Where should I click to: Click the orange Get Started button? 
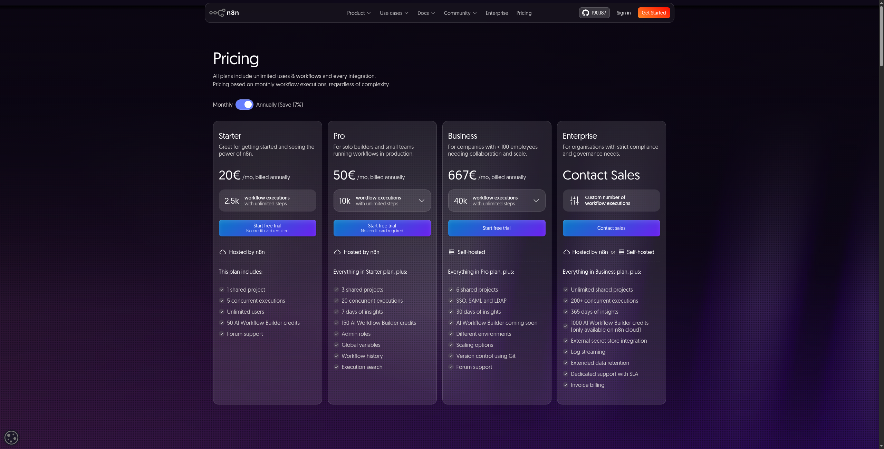point(654,13)
